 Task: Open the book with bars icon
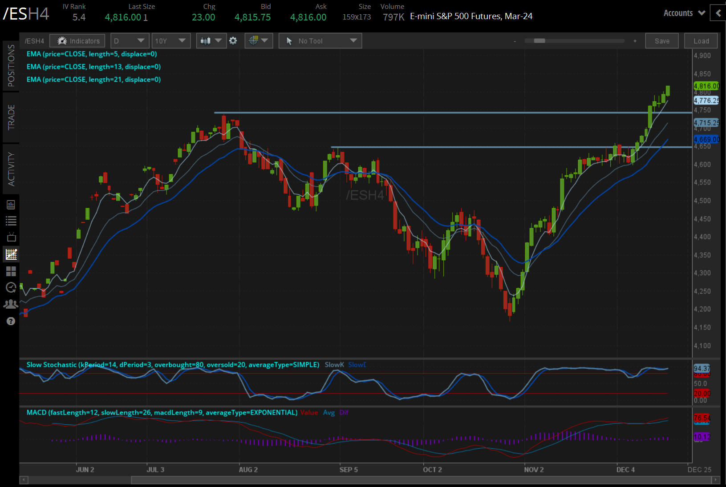tap(11, 205)
